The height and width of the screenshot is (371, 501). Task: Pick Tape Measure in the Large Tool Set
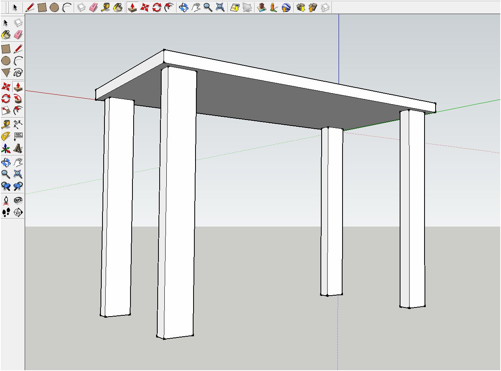point(6,125)
